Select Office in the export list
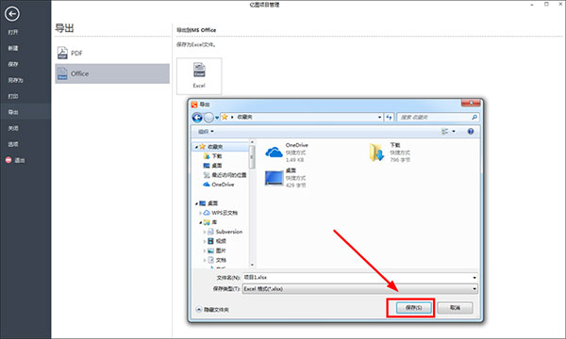The image size is (566, 339). (112, 73)
